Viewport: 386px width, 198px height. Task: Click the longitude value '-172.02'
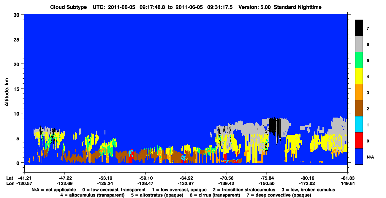click(307, 183)
